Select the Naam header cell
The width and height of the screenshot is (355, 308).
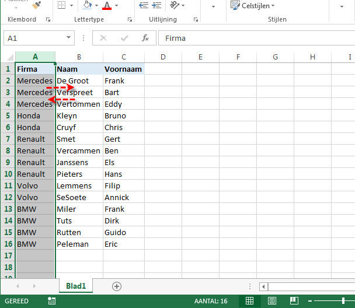pos(79,69)
